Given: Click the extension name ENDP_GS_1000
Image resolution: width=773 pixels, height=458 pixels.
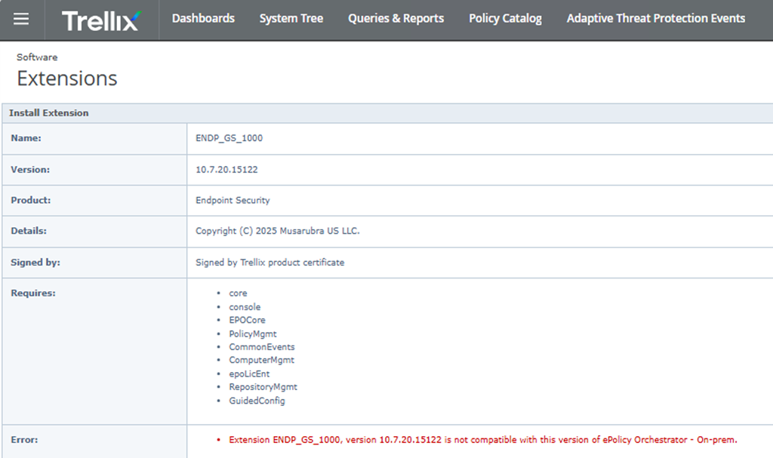Looking at the screenshot, I should [x=229, y=139].
